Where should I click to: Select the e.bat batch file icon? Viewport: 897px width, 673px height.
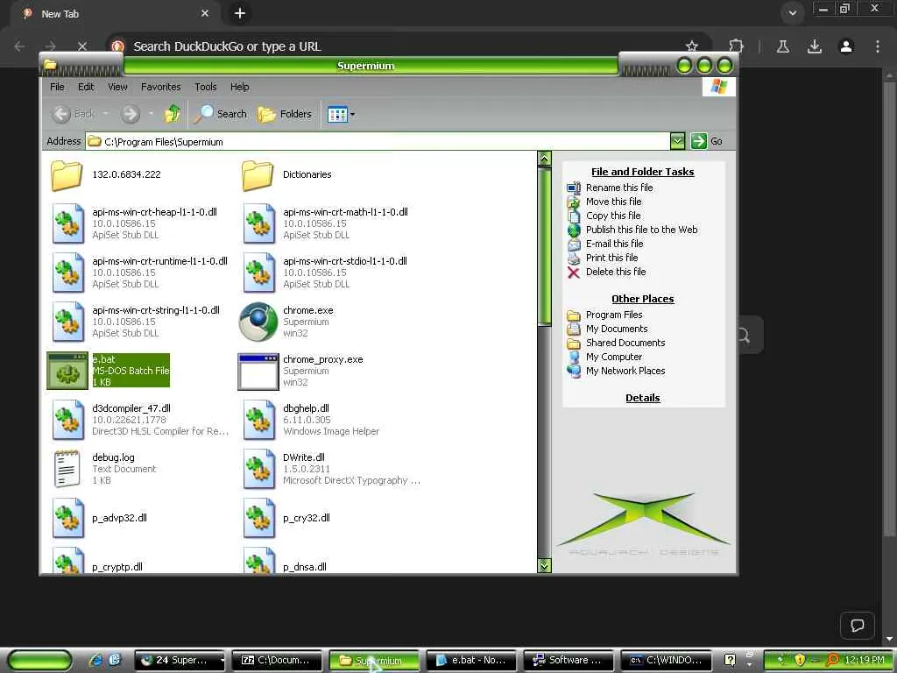(67, 371)
